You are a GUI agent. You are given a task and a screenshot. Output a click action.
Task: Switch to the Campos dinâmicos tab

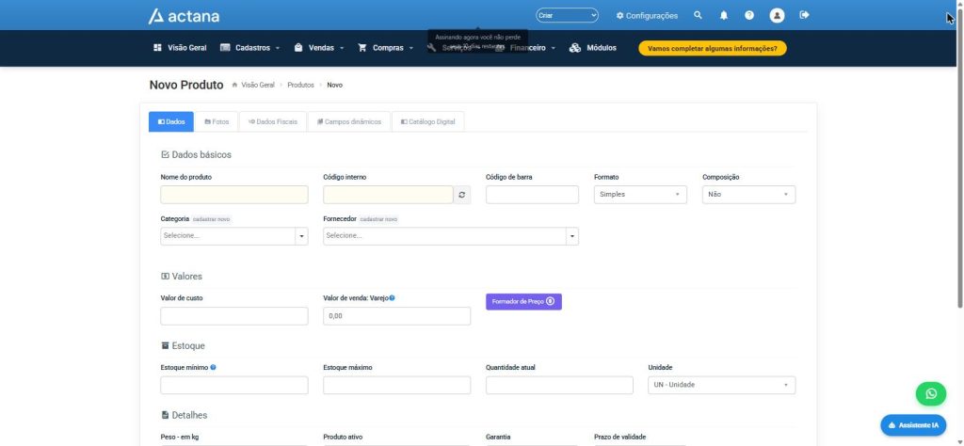point(349,121)
